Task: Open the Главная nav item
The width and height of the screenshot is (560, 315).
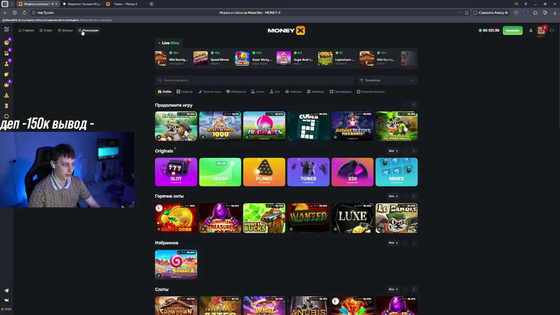Action: click(x=26, y=31)
